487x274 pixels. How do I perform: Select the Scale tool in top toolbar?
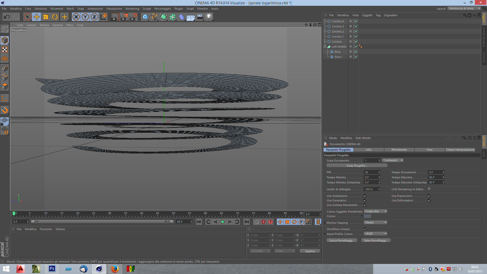(x=46, y=17)
